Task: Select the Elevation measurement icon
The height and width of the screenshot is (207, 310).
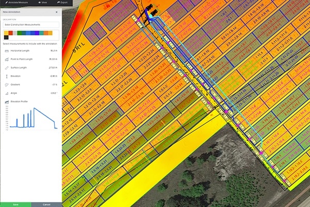Action: [7, 76]
